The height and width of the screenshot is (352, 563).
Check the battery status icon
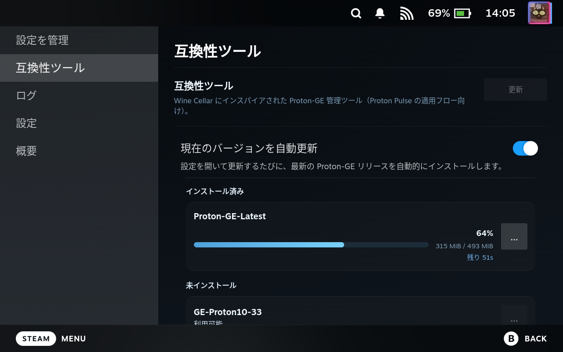click(x=462, y=14)
